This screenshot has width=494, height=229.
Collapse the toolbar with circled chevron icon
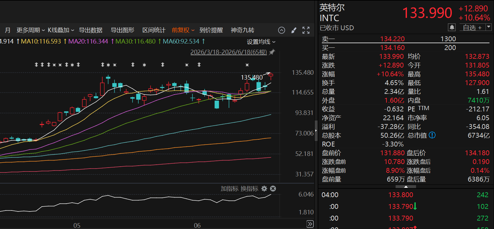coord(282,30)
